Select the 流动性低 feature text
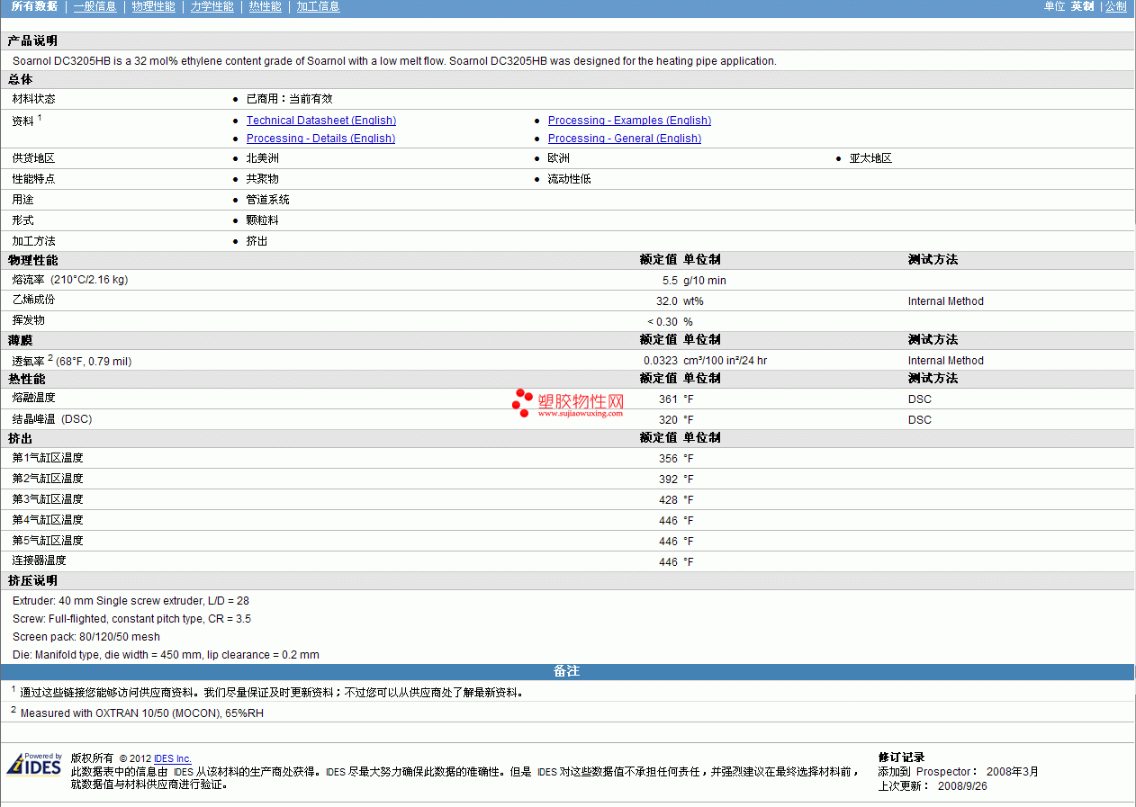 [570, 179]
